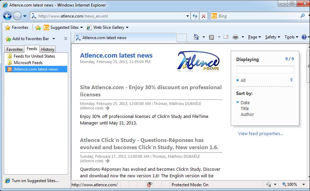Open the Tools menu
The width and height of the screenshot is (310, 191).
click(291, 37)
